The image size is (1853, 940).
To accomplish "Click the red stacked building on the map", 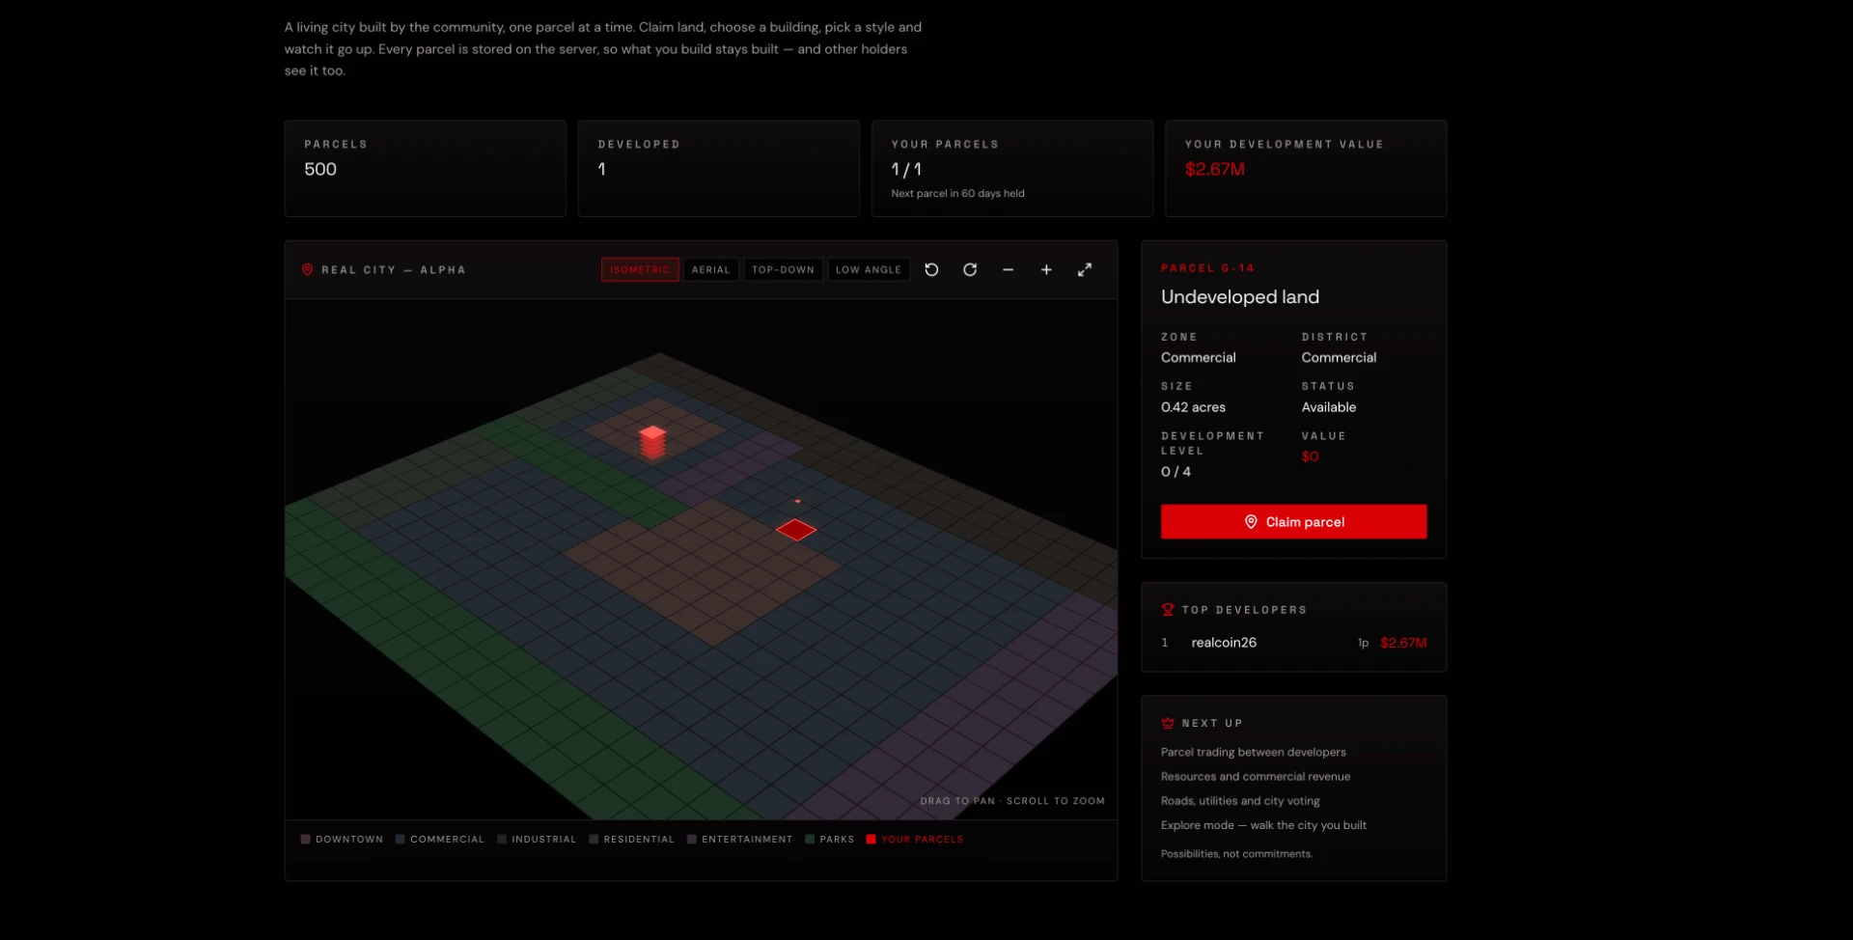I will [x=653, y=442].
